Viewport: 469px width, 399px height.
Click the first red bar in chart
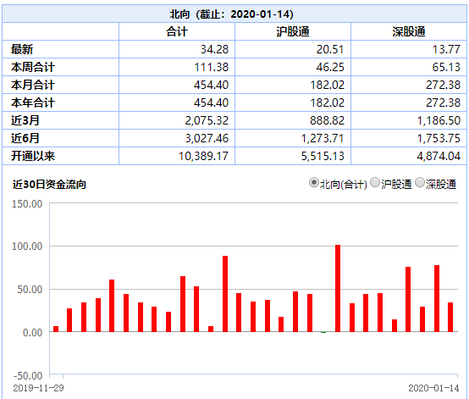pyautogui.click(x=56, y=329)
